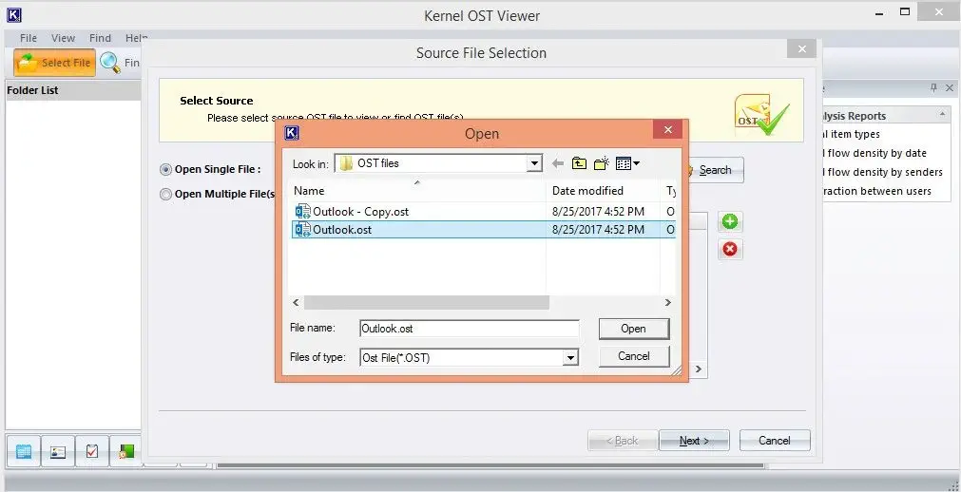961x492 pixels.
Task: Click flow density by senders report
Action: pos(883,172)
